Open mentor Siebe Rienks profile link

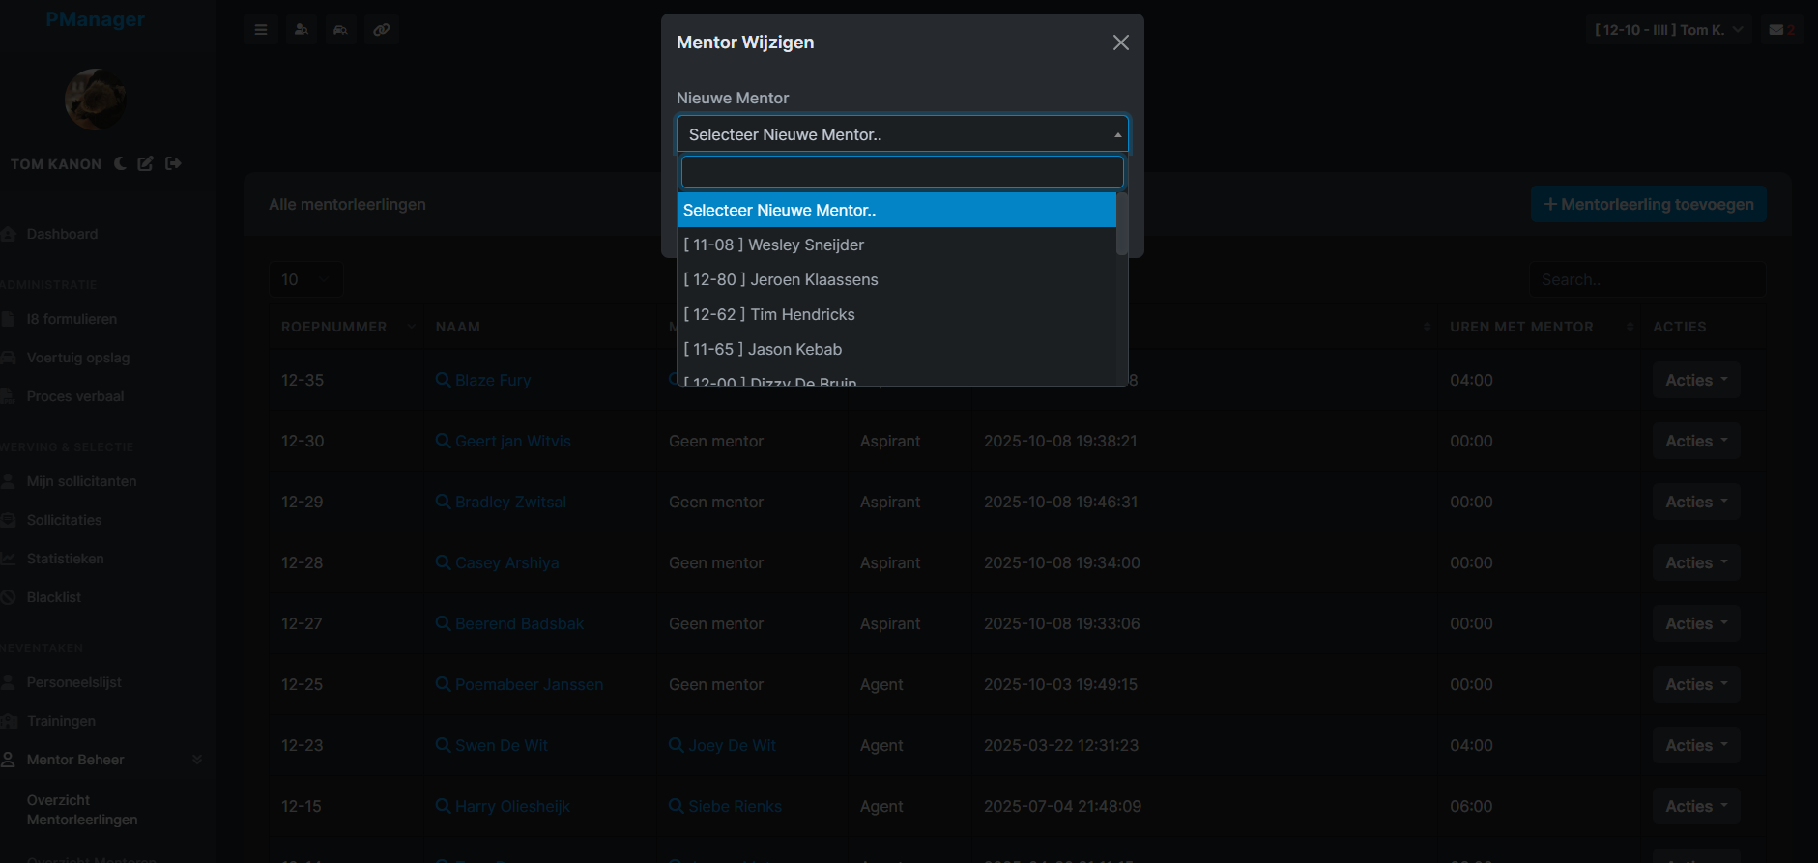coord(725,806)
